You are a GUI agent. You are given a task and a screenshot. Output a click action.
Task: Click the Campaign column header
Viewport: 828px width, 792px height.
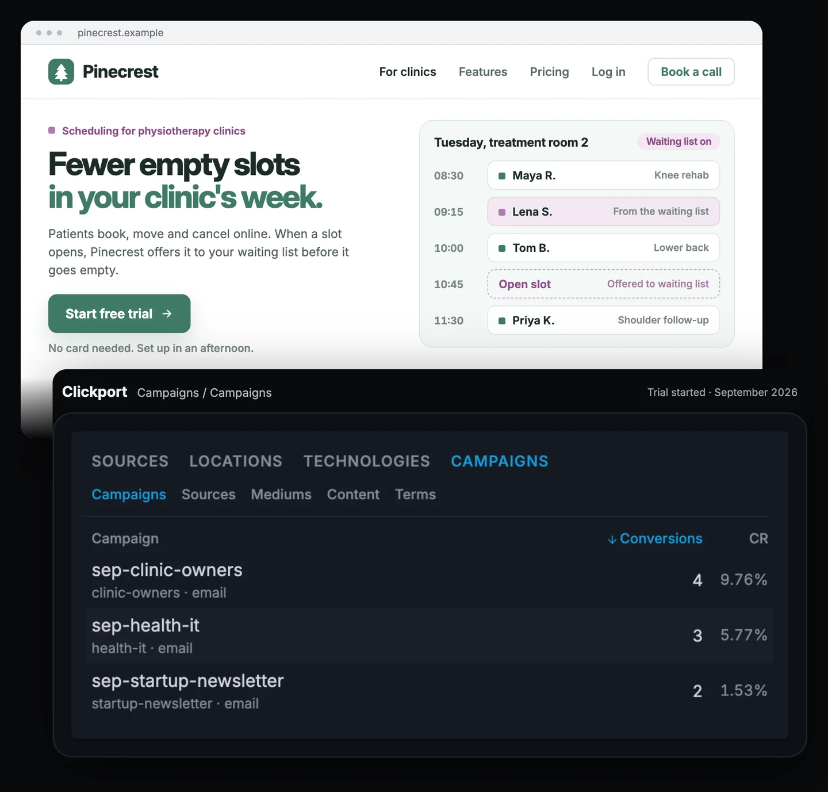click(x=125, y=539)
